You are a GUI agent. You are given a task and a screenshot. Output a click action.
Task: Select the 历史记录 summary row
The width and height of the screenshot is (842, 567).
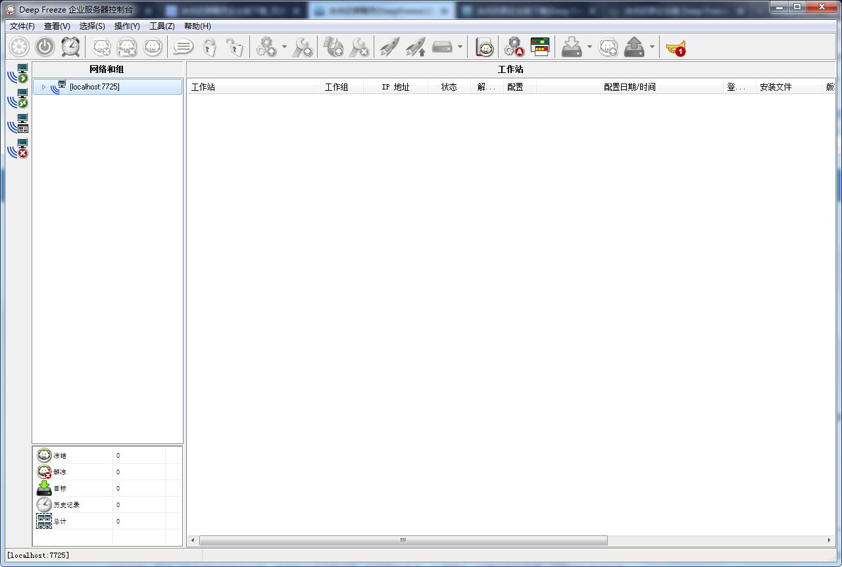(107, 505)
